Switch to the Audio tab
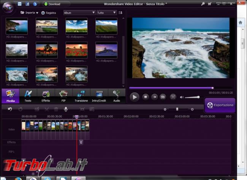This screenshot has height=180, width=247. [117, 96]
